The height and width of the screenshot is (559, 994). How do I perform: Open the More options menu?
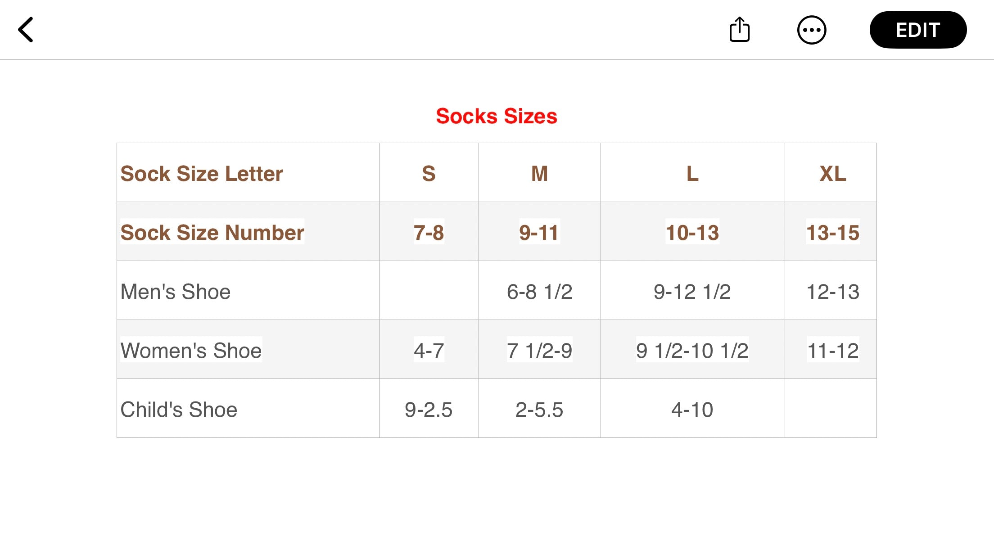812,30
